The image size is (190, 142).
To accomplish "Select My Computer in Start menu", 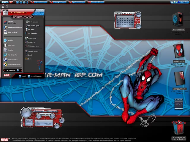I will click(33, 33).
